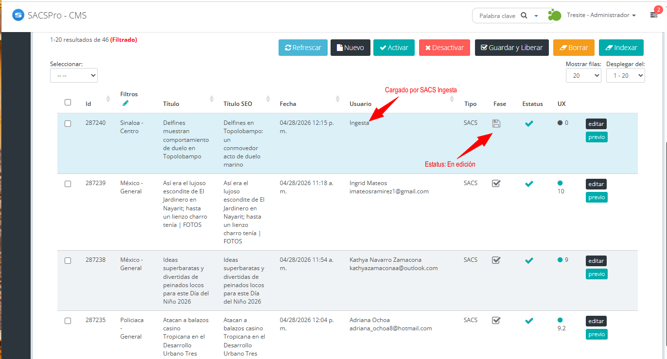
Task: Toggle the select-all header checkbox
Action: click(68, 102)
